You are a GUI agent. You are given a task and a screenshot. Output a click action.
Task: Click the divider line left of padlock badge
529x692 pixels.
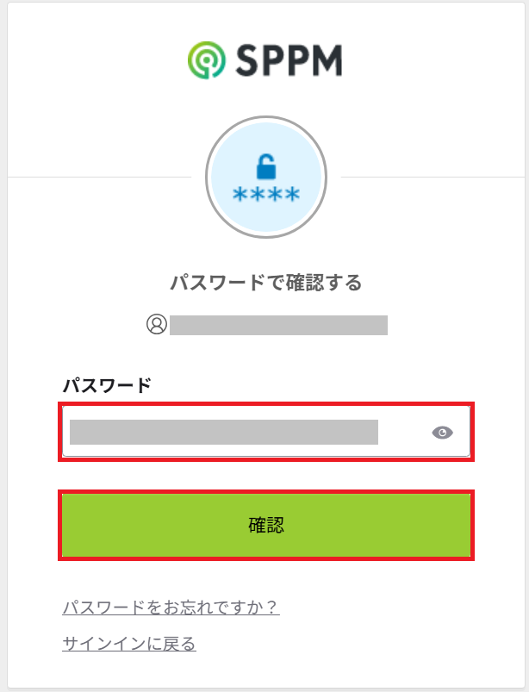pyautogui.click(x=103, y=177)
